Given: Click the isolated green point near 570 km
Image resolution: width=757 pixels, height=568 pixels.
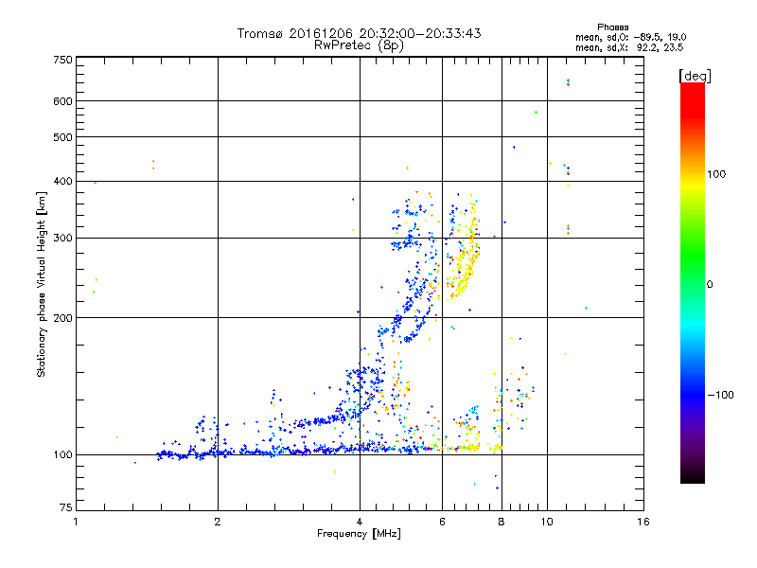Looking at the screenshot, I should coord(536,112).
